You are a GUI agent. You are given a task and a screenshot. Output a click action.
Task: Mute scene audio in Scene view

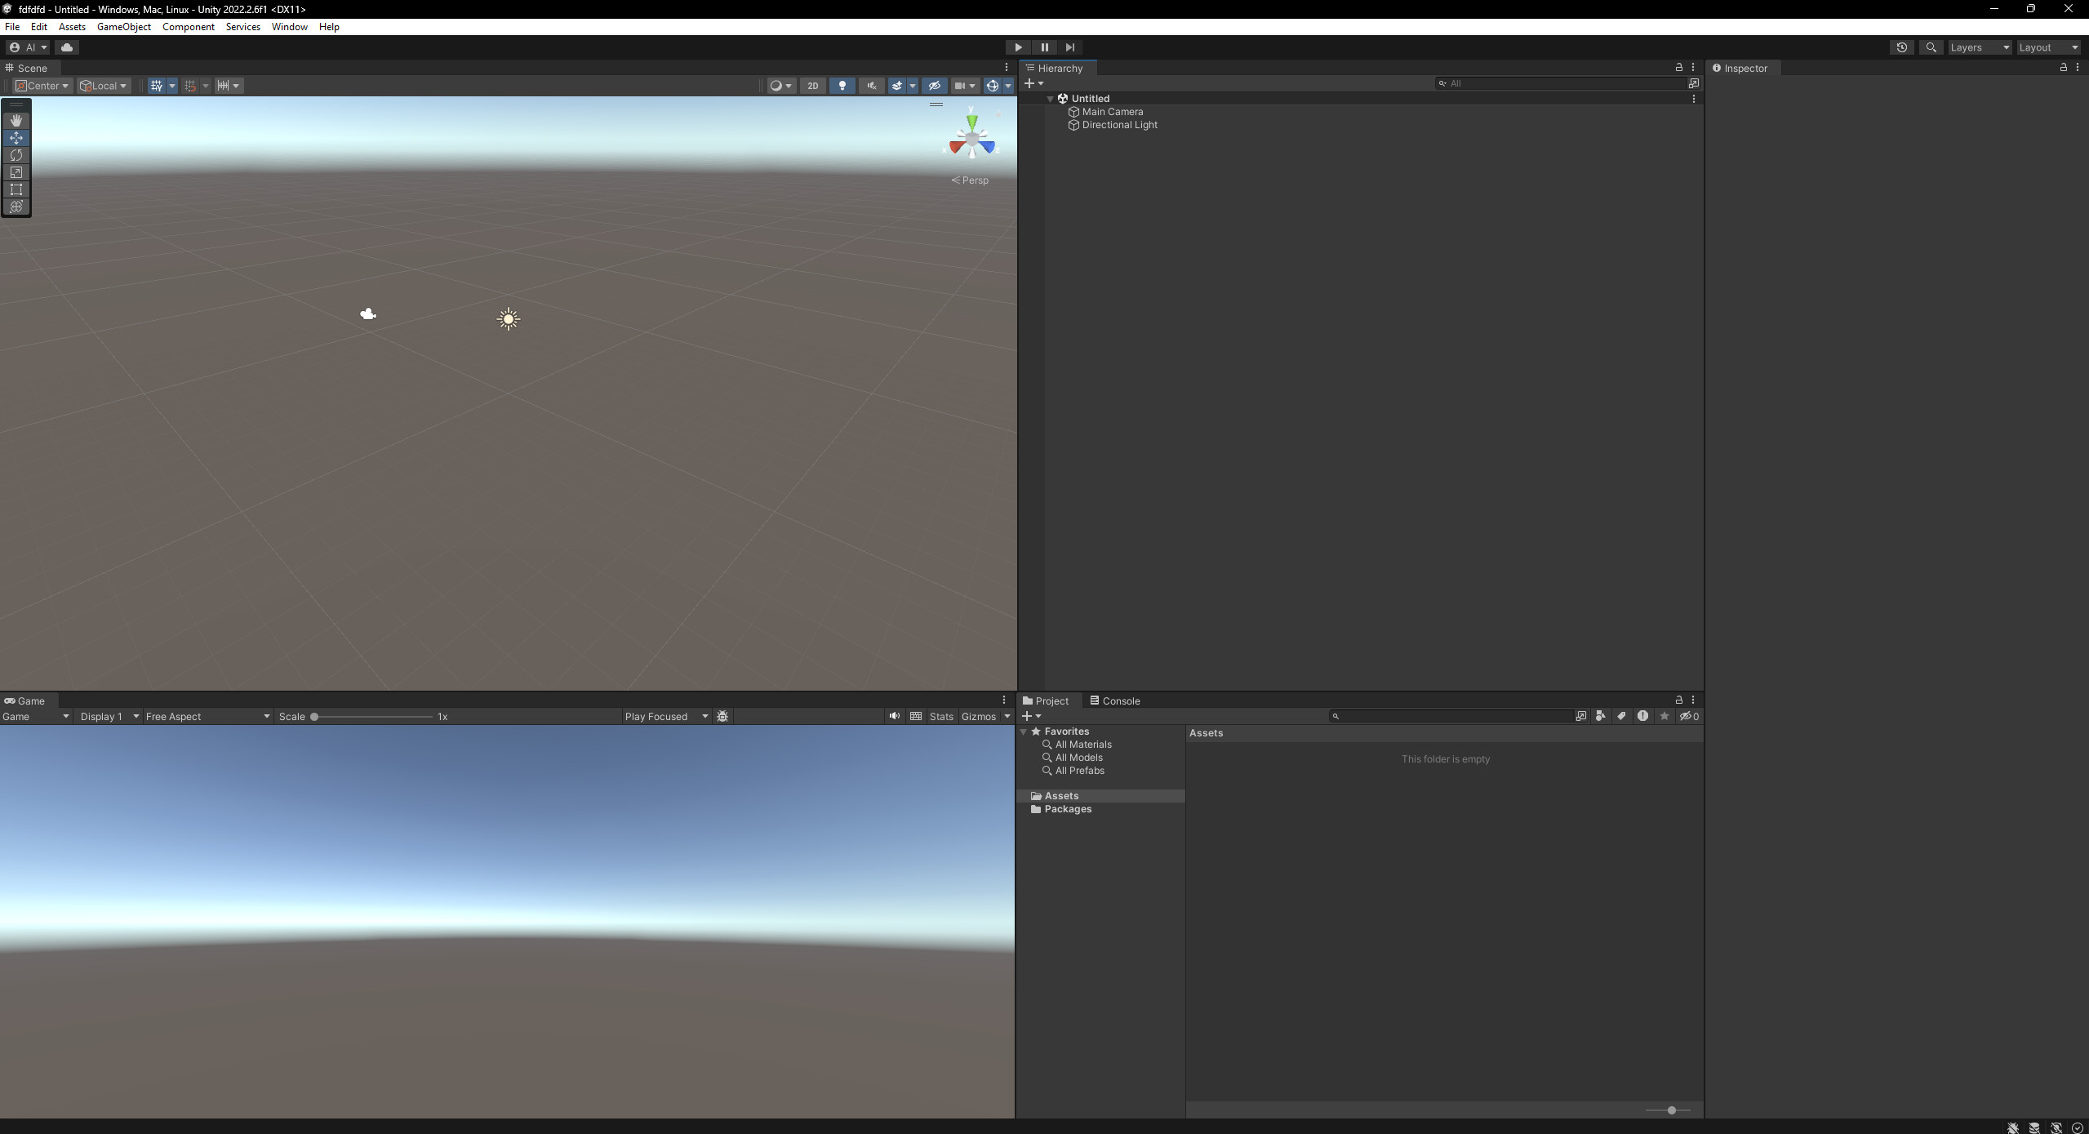tap(870, 85)
